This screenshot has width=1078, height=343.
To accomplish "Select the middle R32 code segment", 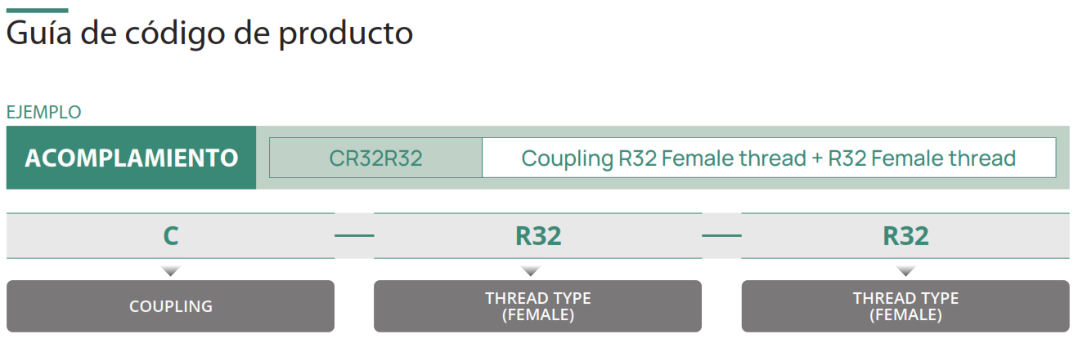I will pos(537,236).
